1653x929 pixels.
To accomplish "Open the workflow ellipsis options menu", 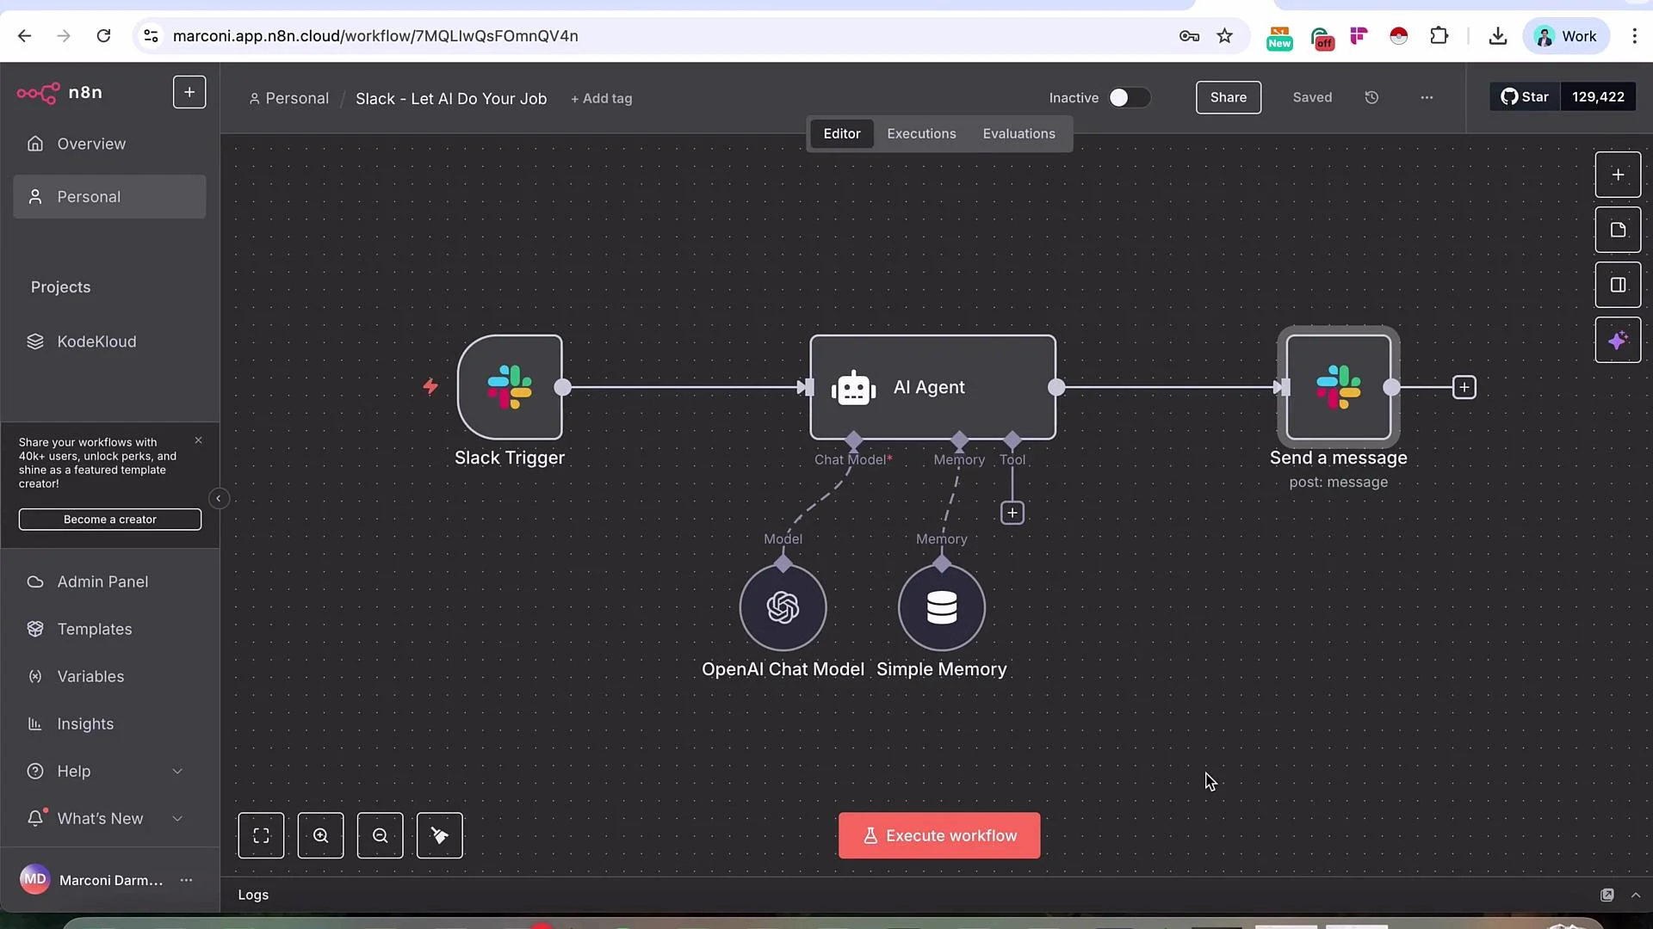I will click(1427, 97).
